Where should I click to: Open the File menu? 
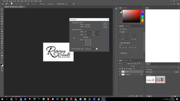click(4, 1)
